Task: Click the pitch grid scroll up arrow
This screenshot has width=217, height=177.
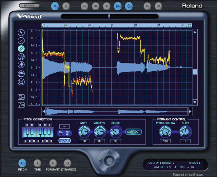Action: (x=195, y=32)
